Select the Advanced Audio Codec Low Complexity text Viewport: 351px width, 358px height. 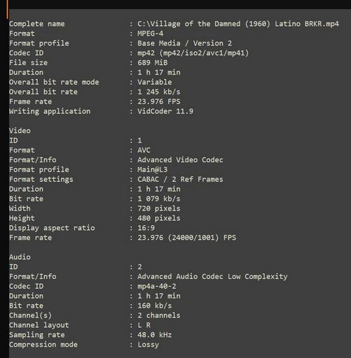pyautogui.click(x=212, y=276)
